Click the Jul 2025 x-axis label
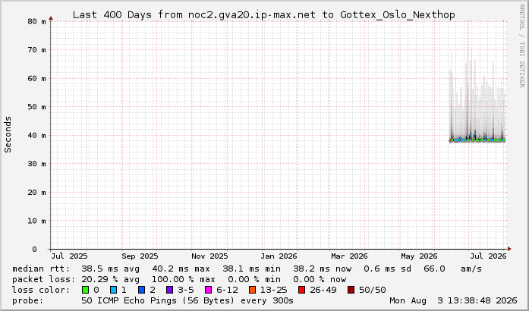 coord(69,256)
